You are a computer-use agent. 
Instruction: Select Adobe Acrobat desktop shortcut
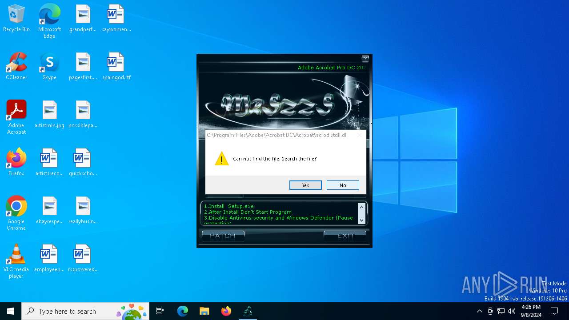[x=16, y=117]
